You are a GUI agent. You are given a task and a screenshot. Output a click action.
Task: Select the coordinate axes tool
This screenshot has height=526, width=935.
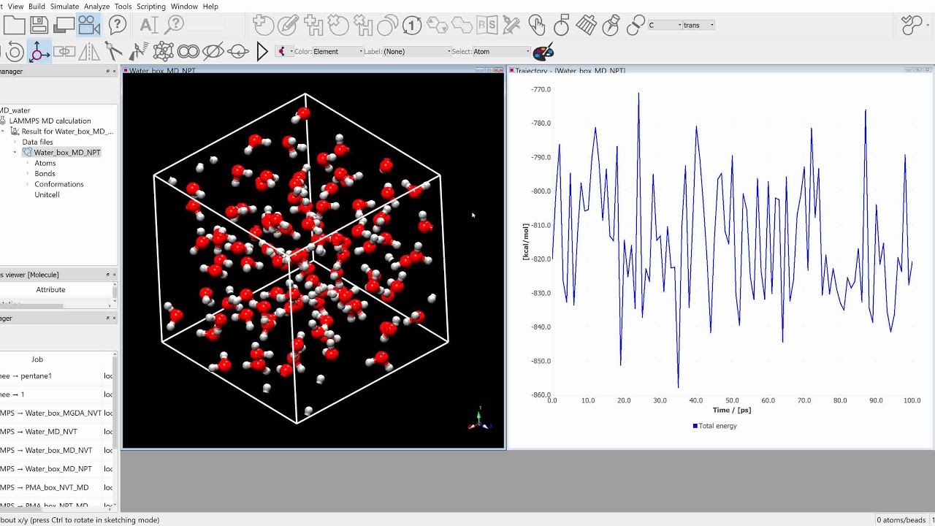click(39, 51)
